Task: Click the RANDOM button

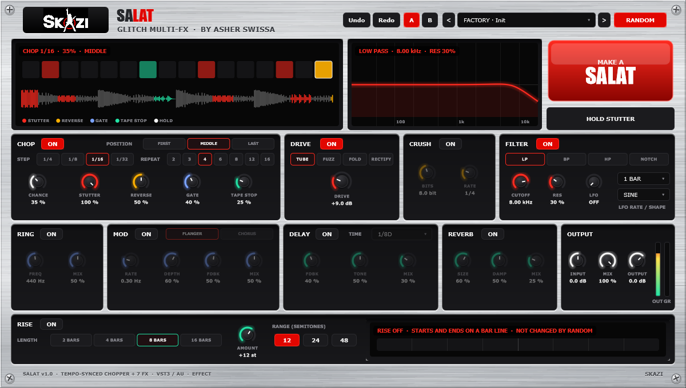Action: 640,20
